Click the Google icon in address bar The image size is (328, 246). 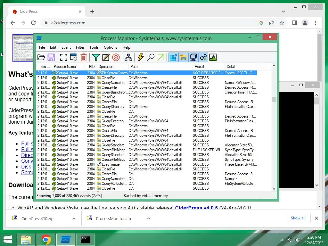click(261, 23)
